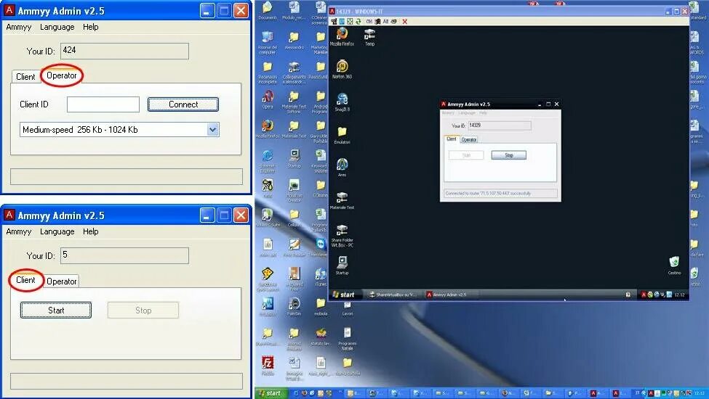Click the red X disconnect icon in viewer toolbar
This screenshot has width=709, height=399.
[405, 21]
